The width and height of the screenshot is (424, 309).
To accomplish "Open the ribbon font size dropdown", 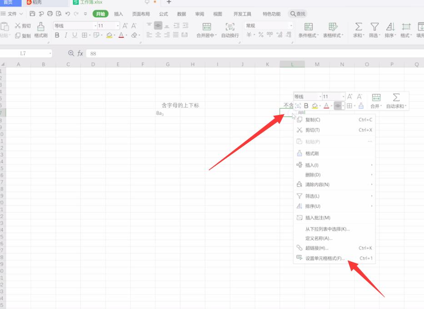I will tap(118, 26).
